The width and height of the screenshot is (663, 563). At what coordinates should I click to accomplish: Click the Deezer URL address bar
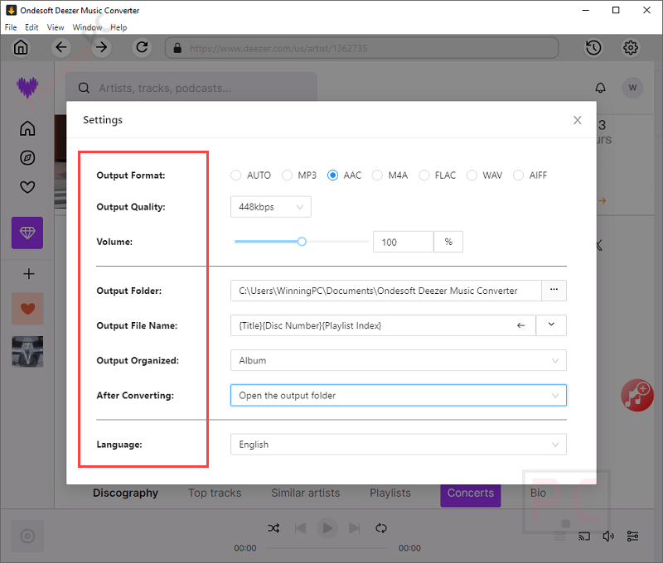tap(361, 48)
